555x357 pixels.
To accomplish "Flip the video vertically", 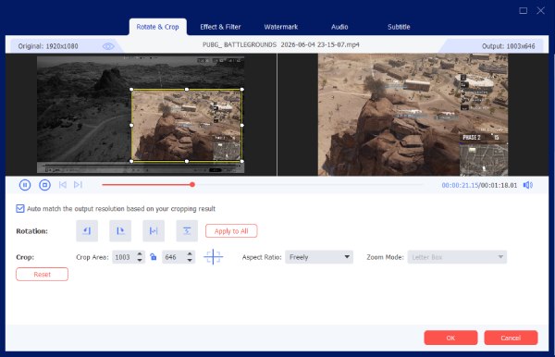I will pos(187,230).
